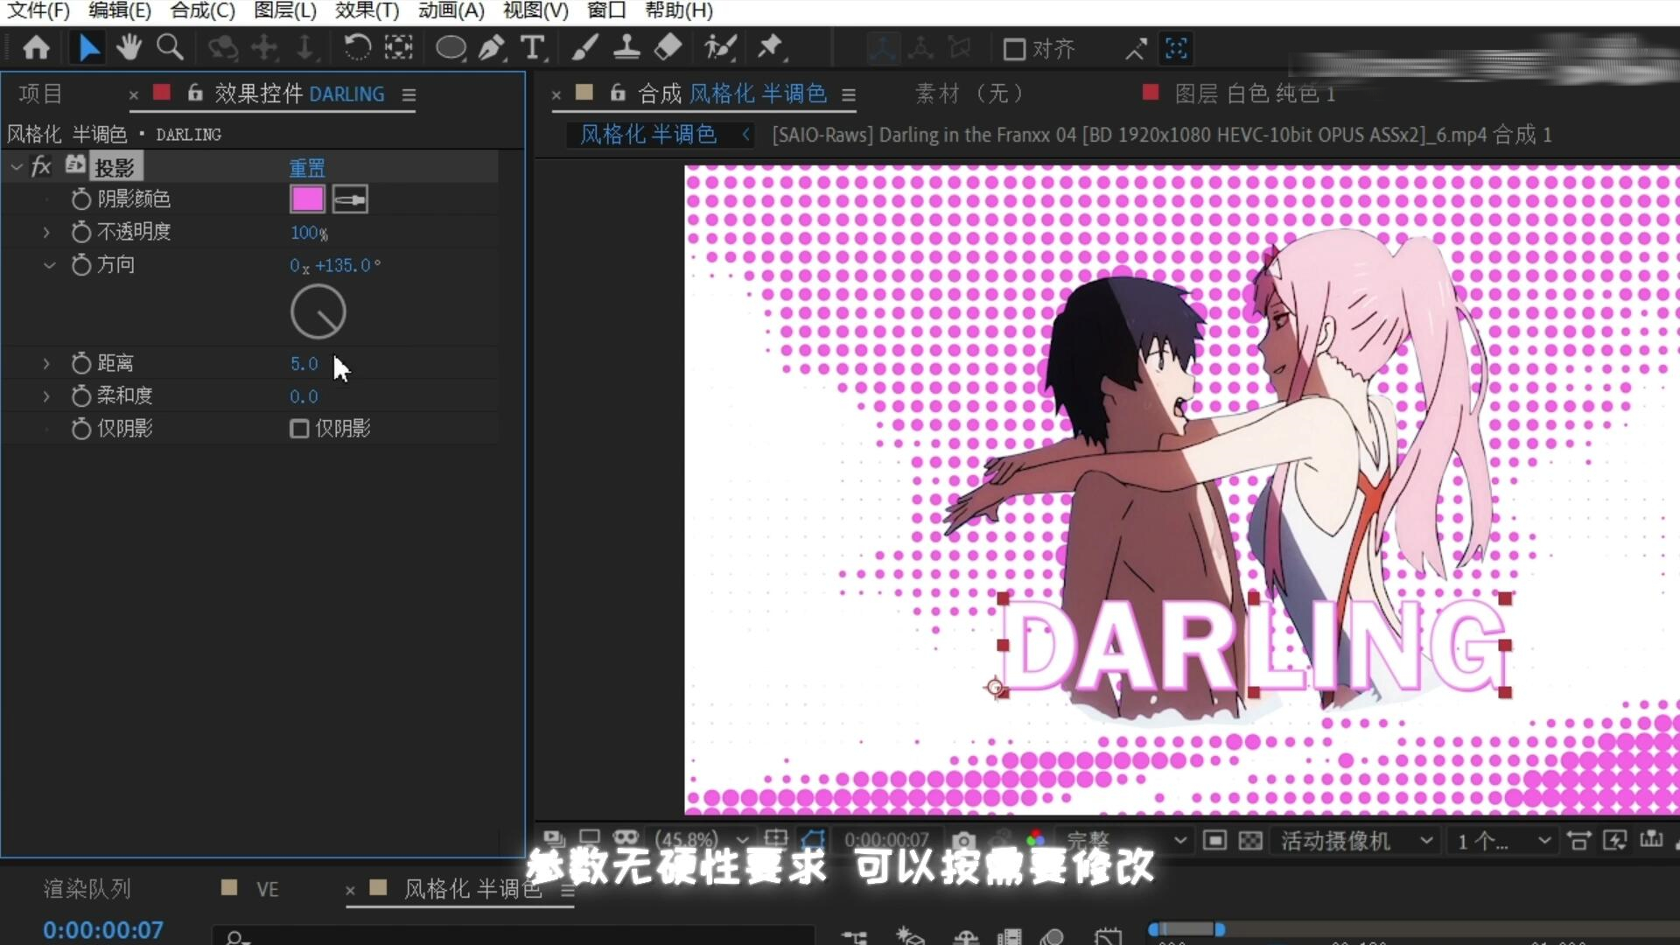The width and height of the screenshot is (1680, 945).
Task: Toggle the transparency grid in viewer
Action: point(1250,841)
